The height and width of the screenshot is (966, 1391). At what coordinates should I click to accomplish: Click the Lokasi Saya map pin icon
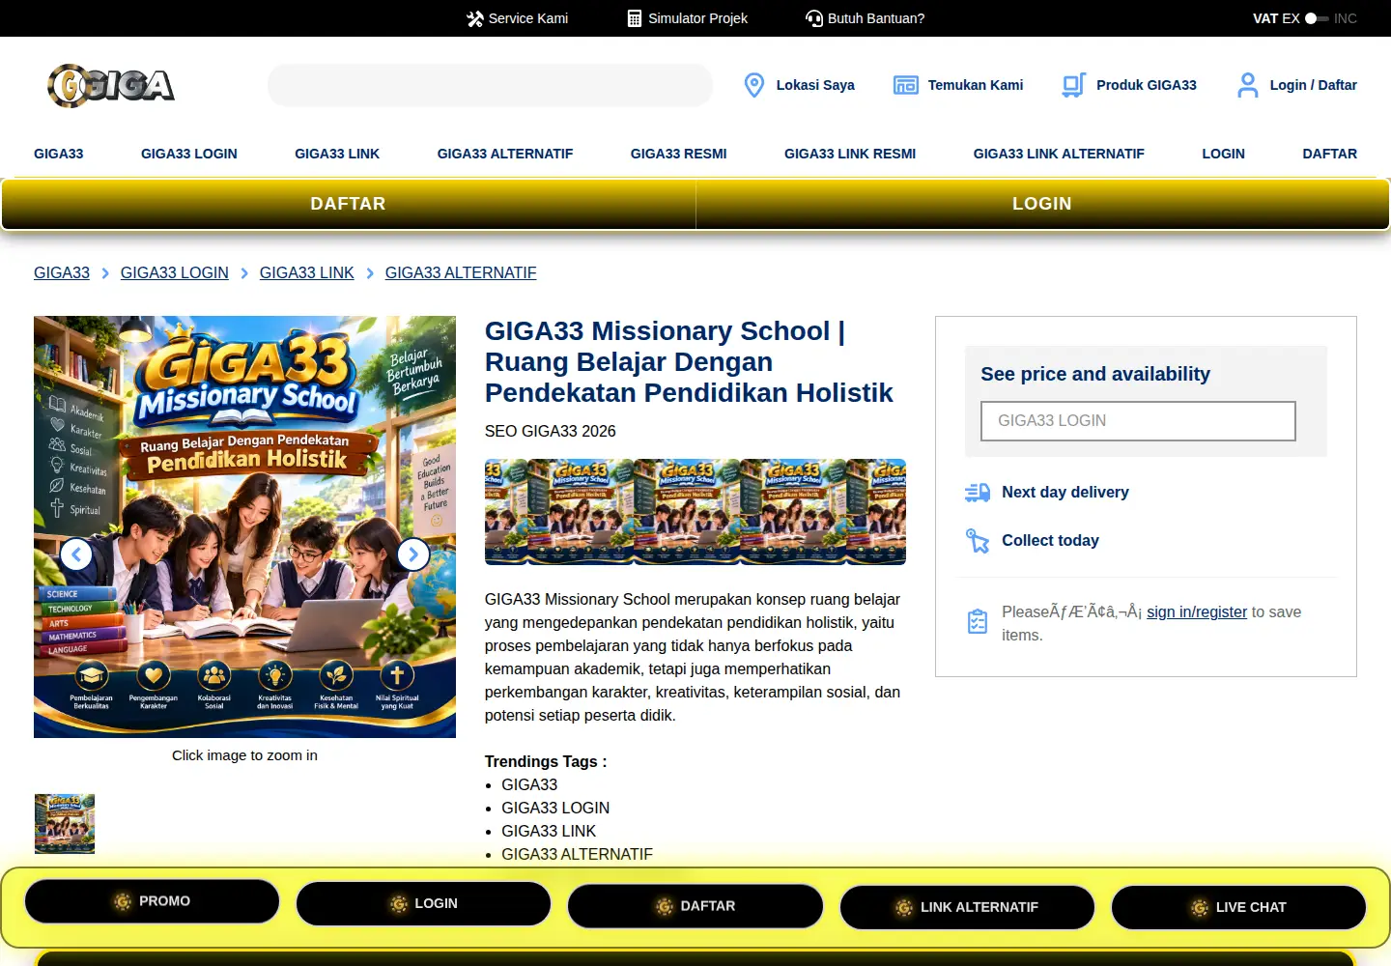(x=754, y=85)
